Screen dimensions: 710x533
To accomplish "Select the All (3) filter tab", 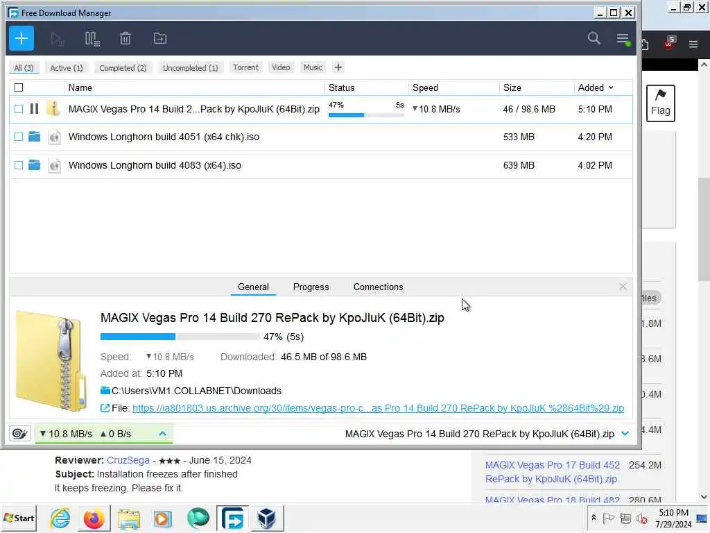I will [24, 67].
